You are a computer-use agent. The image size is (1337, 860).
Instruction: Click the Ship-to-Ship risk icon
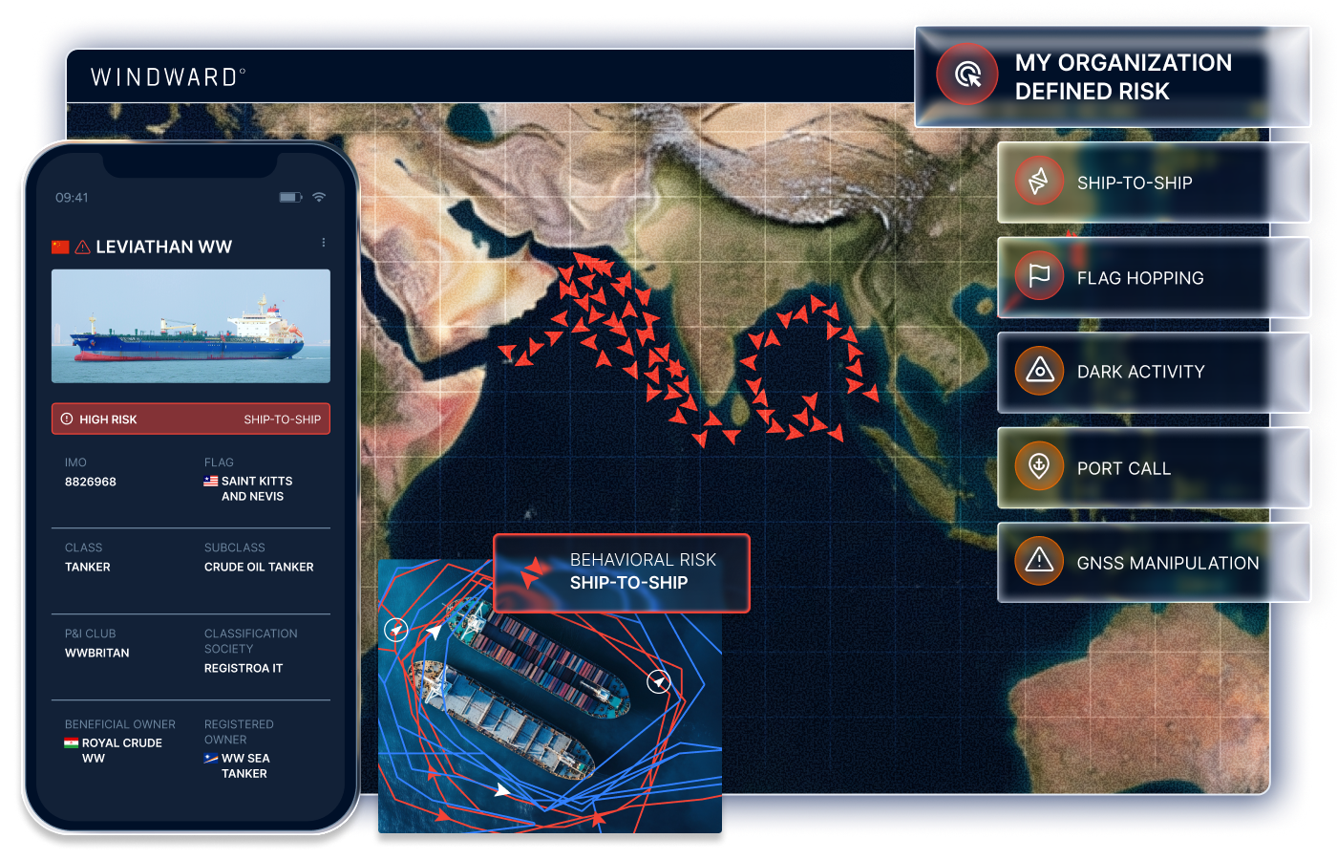point(1039,182)
